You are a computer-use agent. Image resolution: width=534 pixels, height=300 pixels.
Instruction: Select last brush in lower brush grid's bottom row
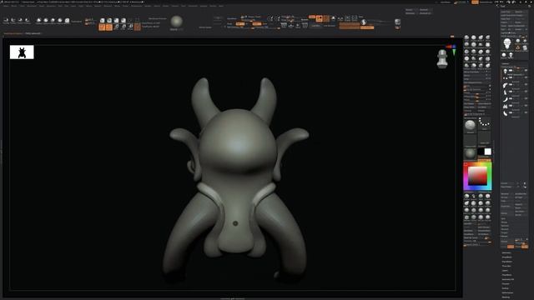click(487, 217)
